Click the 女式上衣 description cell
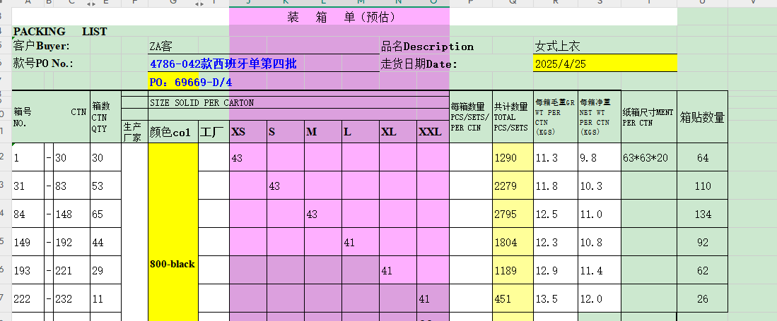Screen dimensions: 777x321 [x=558, y=47]
